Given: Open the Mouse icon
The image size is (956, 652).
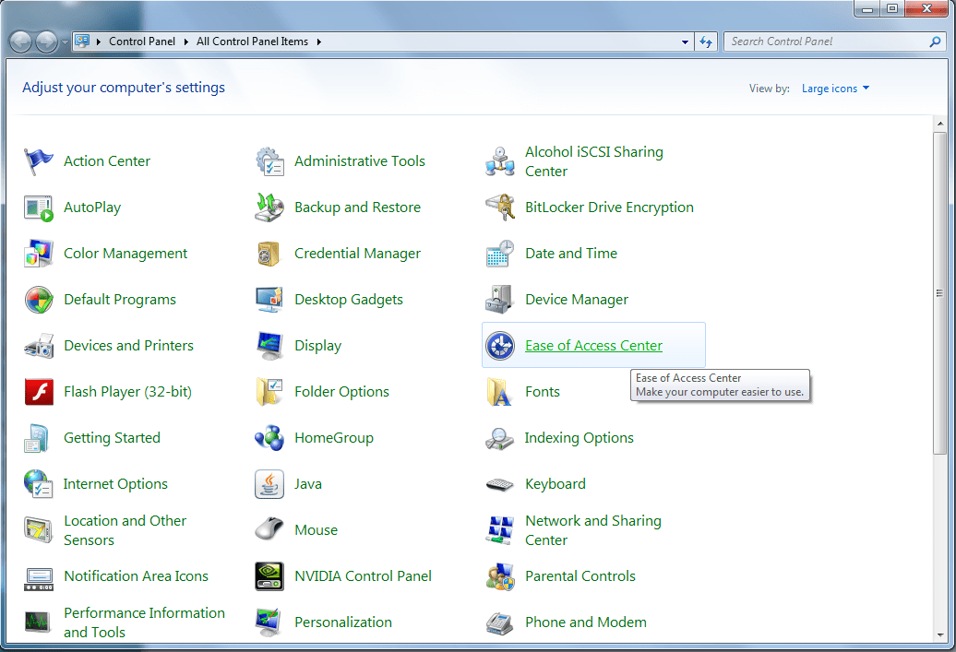Looking at the screenshot, I should (269, 530).
